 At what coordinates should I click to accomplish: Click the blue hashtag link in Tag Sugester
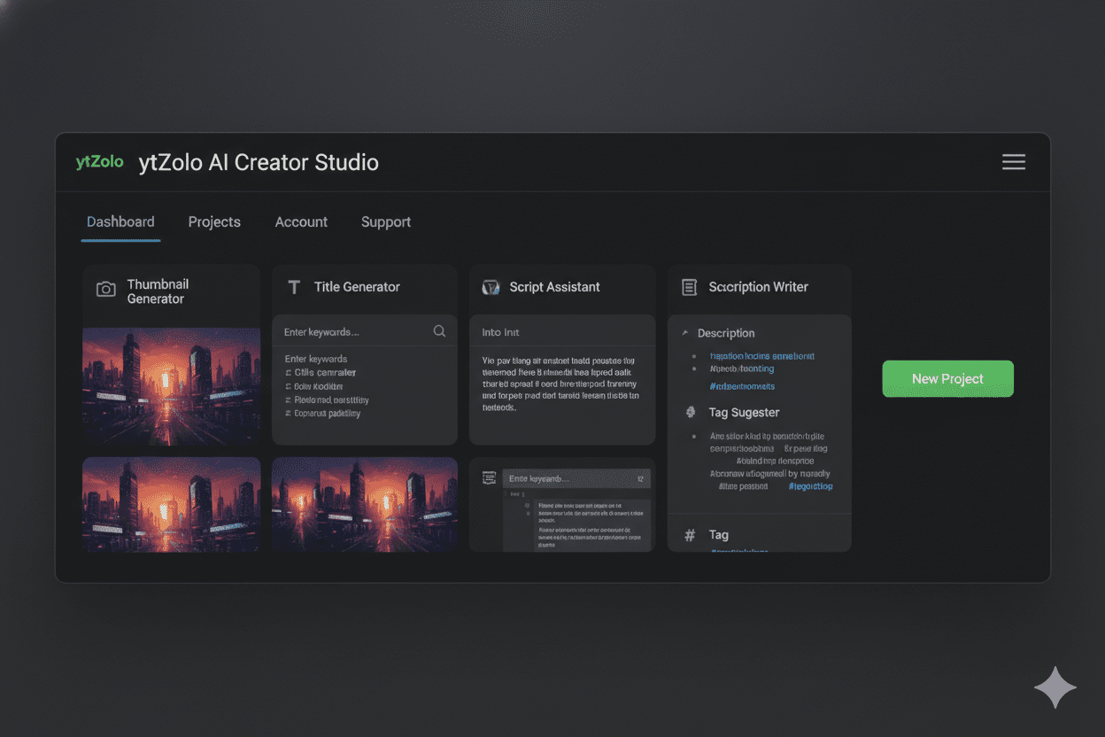810,485
